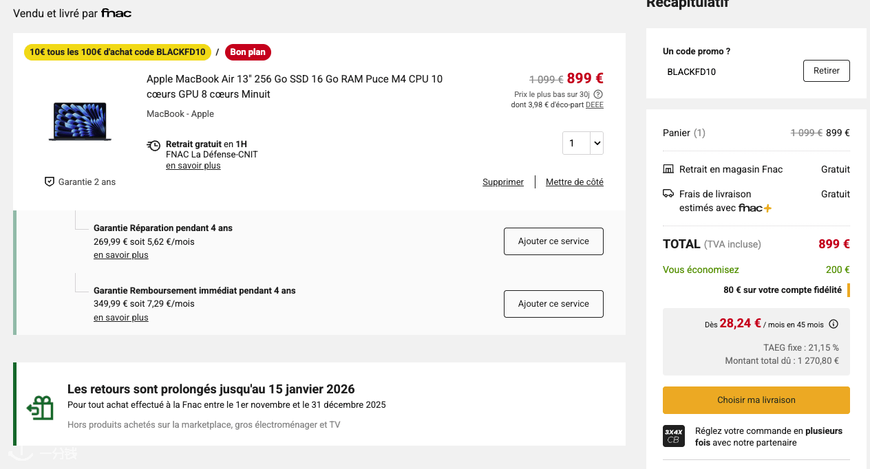Image resolution: width=870 pixels, height=469 pixels.
Task: Click the free pickup clock icon
Action: click(x=153, y=145)
